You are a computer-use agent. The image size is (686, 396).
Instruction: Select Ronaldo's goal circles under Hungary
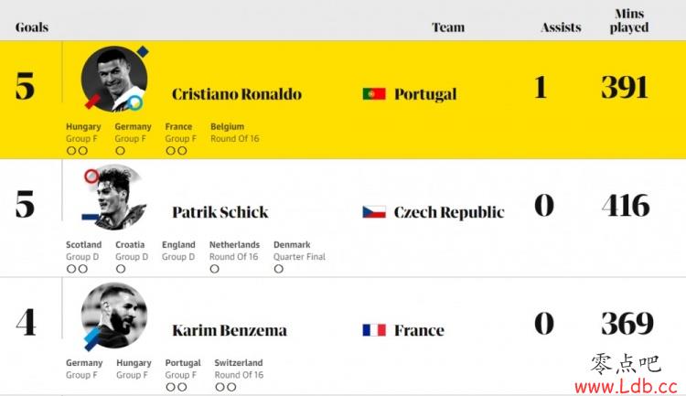tap(77, 151)
